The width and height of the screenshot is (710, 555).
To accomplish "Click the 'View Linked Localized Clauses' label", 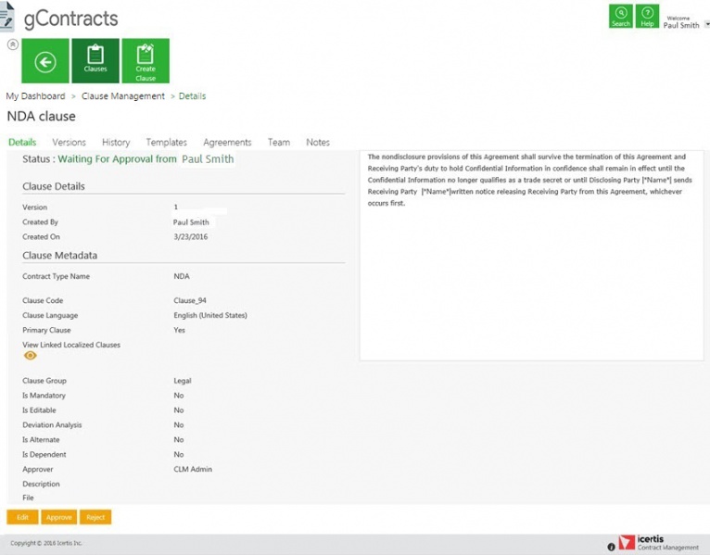I will point(71,345).
